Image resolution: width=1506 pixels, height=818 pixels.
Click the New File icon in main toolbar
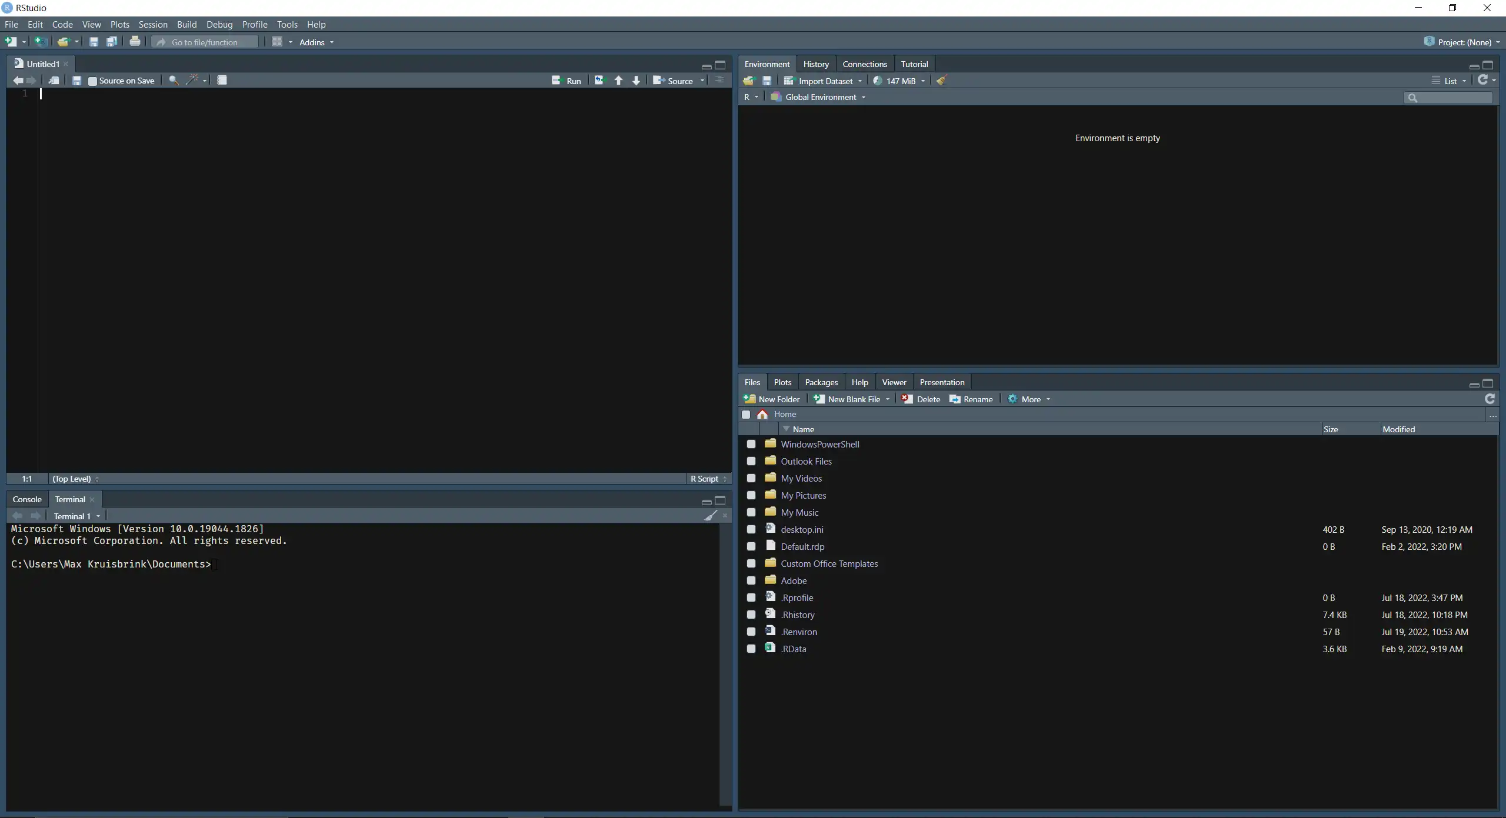click(x=11, y=42)
